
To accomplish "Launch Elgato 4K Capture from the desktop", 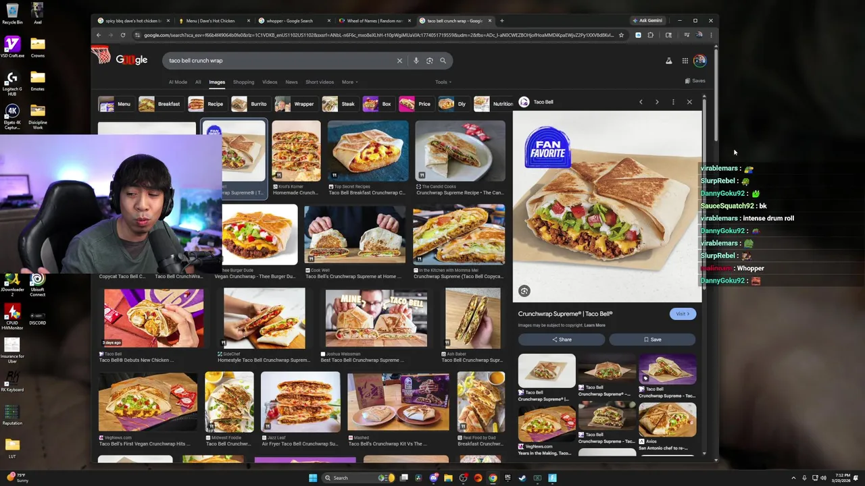I will (x=12, y=117).
